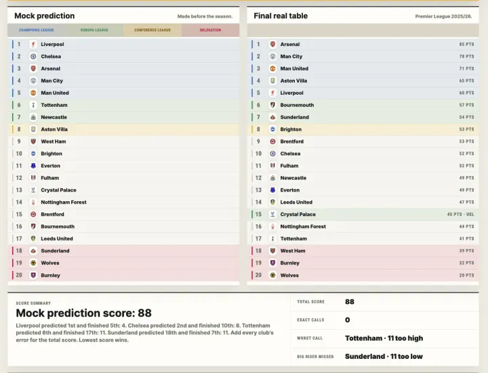The width and height of the screenshot is (488, 373).
Task: Click Man City crest in Mock prediction
Action: click(33, 81)
